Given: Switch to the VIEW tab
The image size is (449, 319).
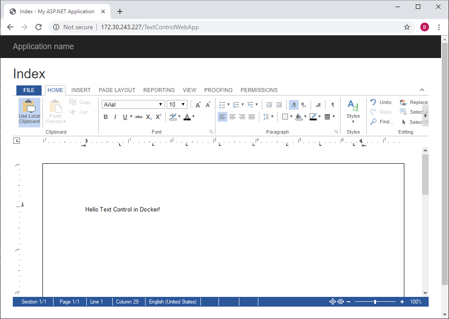Looking at the screenshot, I should (190, 90).
